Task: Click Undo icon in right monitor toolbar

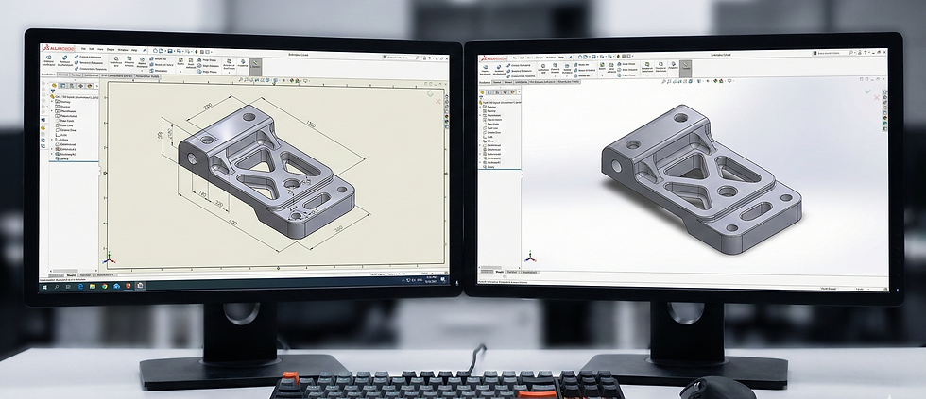Action: [609, 57]
